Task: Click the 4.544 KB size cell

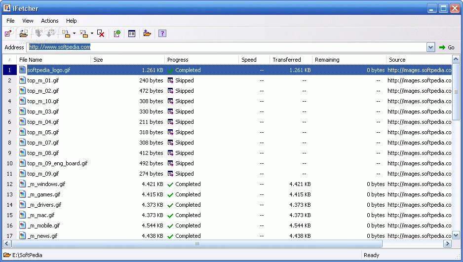Action: pyautogui.click(x=153, y=225)
